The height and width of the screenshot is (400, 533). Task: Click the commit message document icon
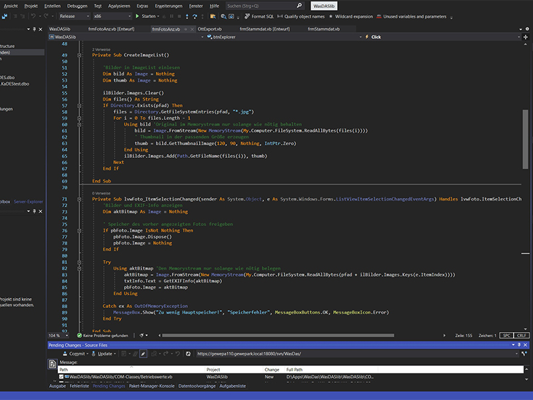(x=53, y=364)
